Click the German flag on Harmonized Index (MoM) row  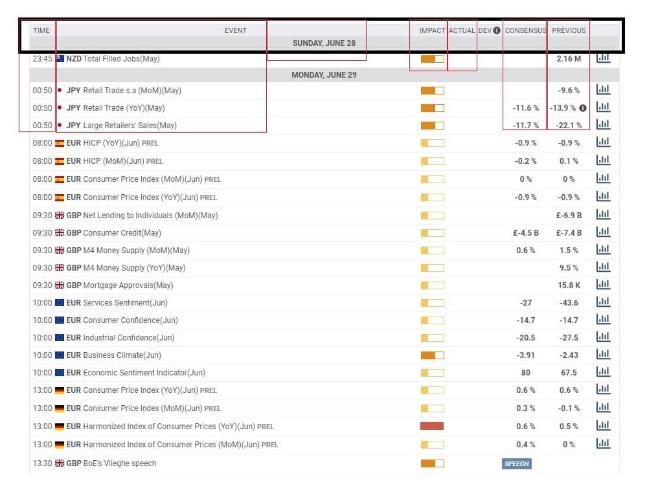click(x=60, y=445)
